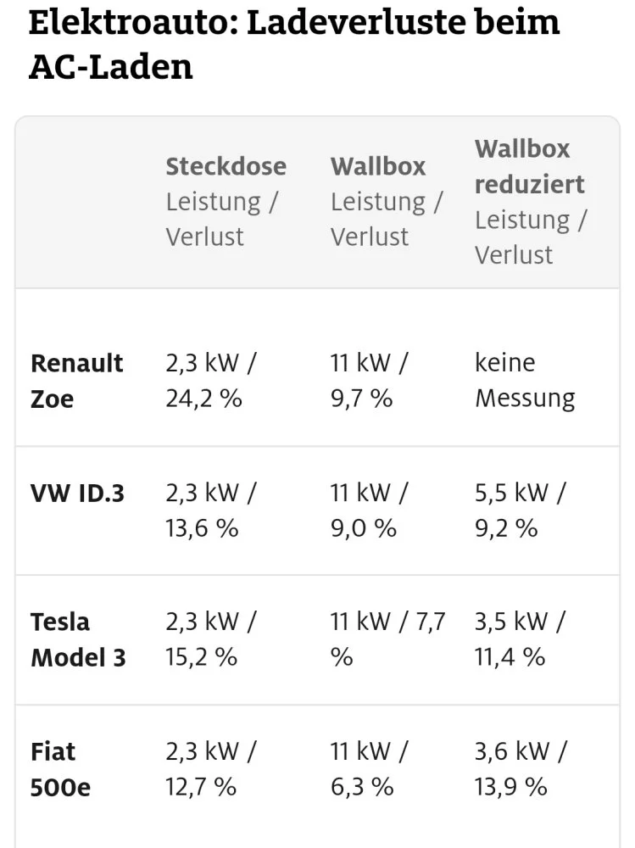Click the 'keine Messung' cell
The width and height of the screenshot is (635, 848).
click(x=525, y=381)
